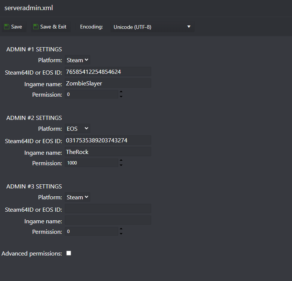The image size is (292, 281).
Task: Open Admin #3 Platform Steam dropdown
Action: tap(77, 197)
